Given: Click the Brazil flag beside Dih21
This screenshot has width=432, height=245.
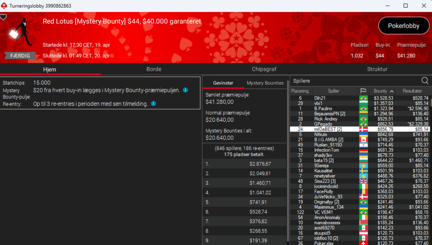Looking at the screenshot, I should 363,98.
